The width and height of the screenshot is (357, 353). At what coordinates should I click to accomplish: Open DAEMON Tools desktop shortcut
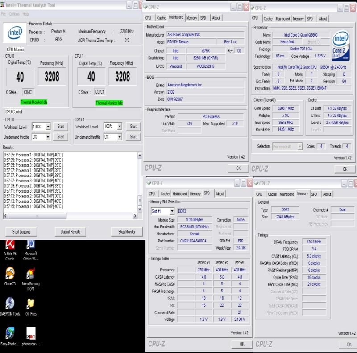[x=10, y=306]
